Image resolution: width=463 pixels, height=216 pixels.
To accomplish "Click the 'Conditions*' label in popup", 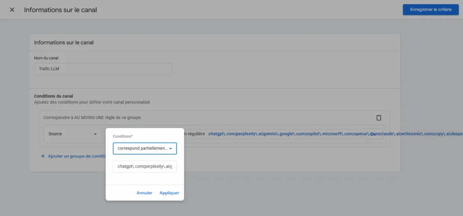I will (123, 136).
